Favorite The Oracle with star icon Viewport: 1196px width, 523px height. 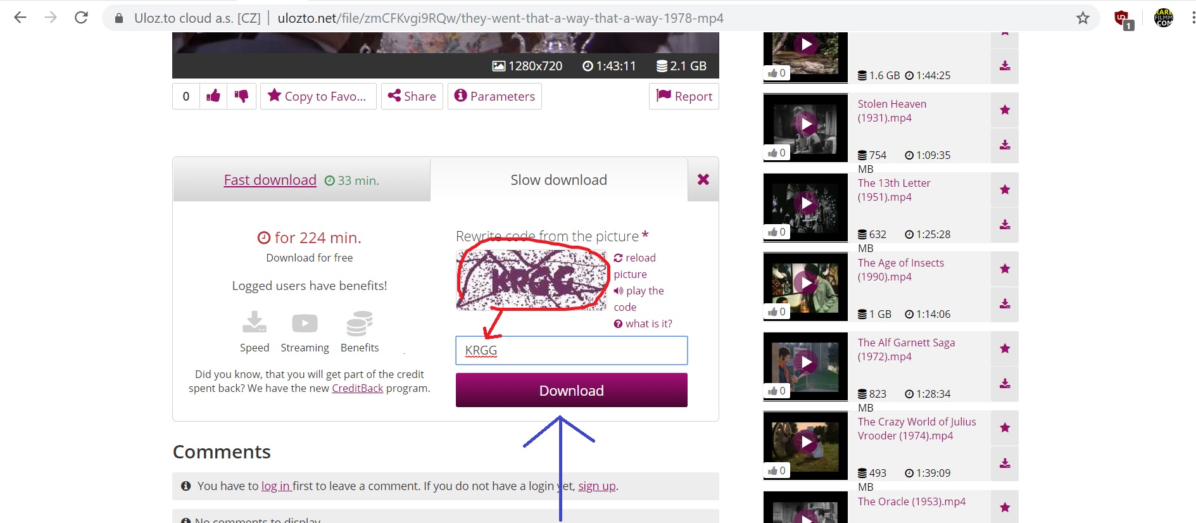[1005, 507]
